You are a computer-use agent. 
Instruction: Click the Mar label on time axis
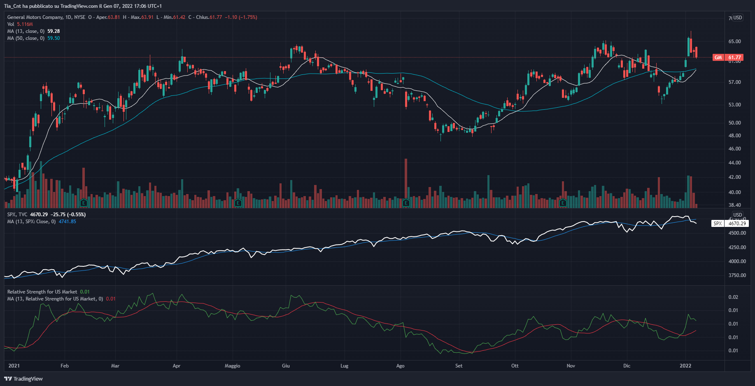[115, 366]
